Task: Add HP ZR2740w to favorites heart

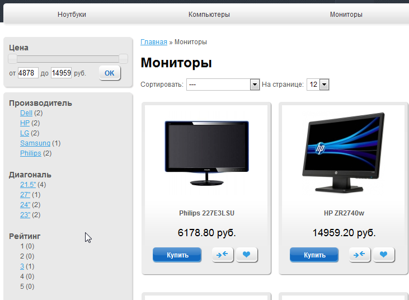Action: 384,255
